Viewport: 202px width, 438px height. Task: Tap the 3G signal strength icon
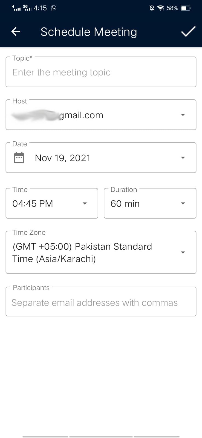coord(27,8)
